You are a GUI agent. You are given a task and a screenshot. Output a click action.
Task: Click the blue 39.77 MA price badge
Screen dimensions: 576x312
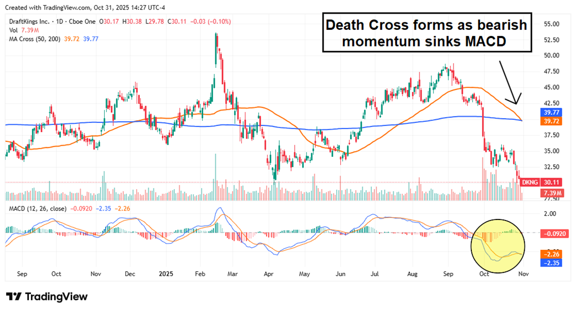tap(551, 112)
